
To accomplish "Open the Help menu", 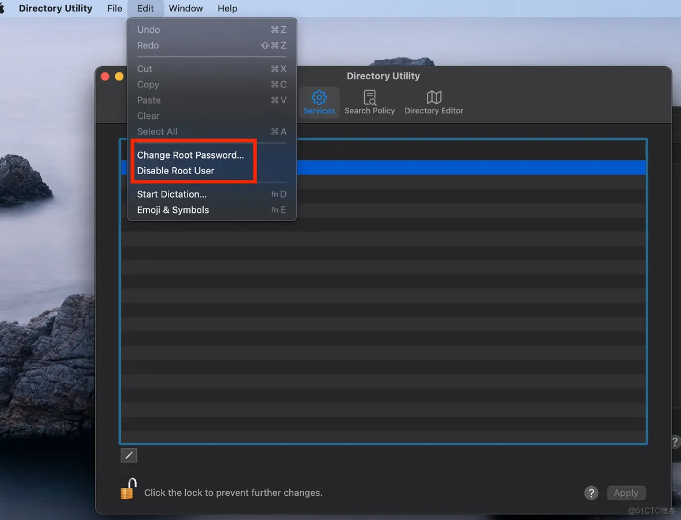I will 227,8.
